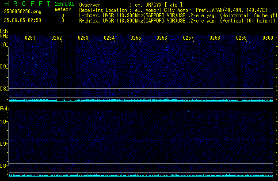Click the Lch 1.0 kHz axis label
The image size is (278, 181).
click(3, 45)
